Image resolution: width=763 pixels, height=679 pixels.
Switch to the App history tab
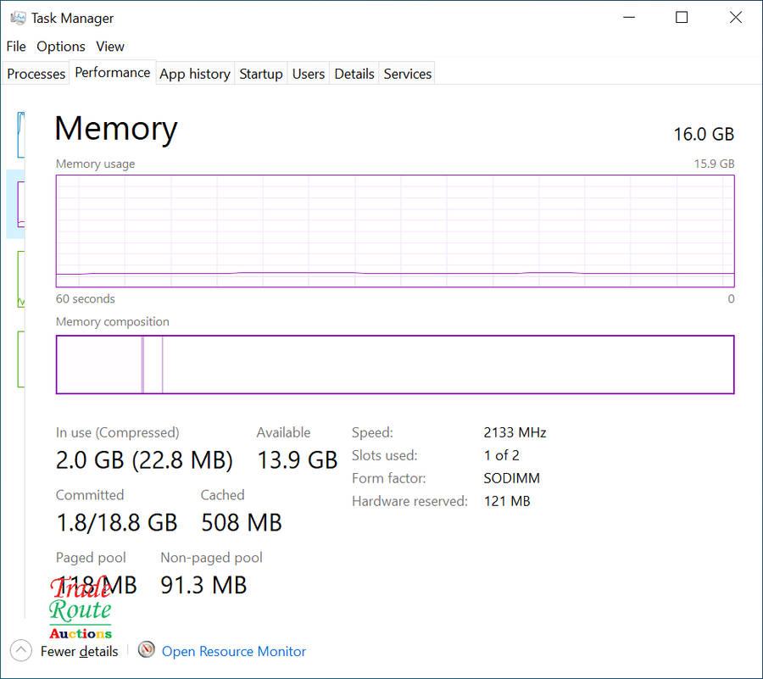coord(195,74)
